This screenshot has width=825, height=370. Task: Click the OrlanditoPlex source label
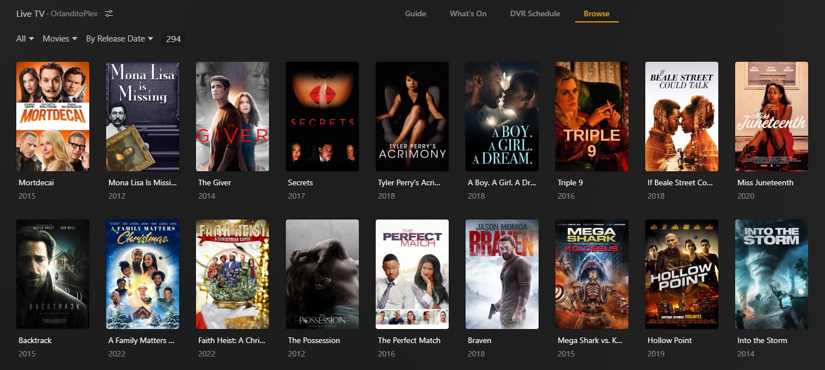pyautogui.click(x=74, y=13)
